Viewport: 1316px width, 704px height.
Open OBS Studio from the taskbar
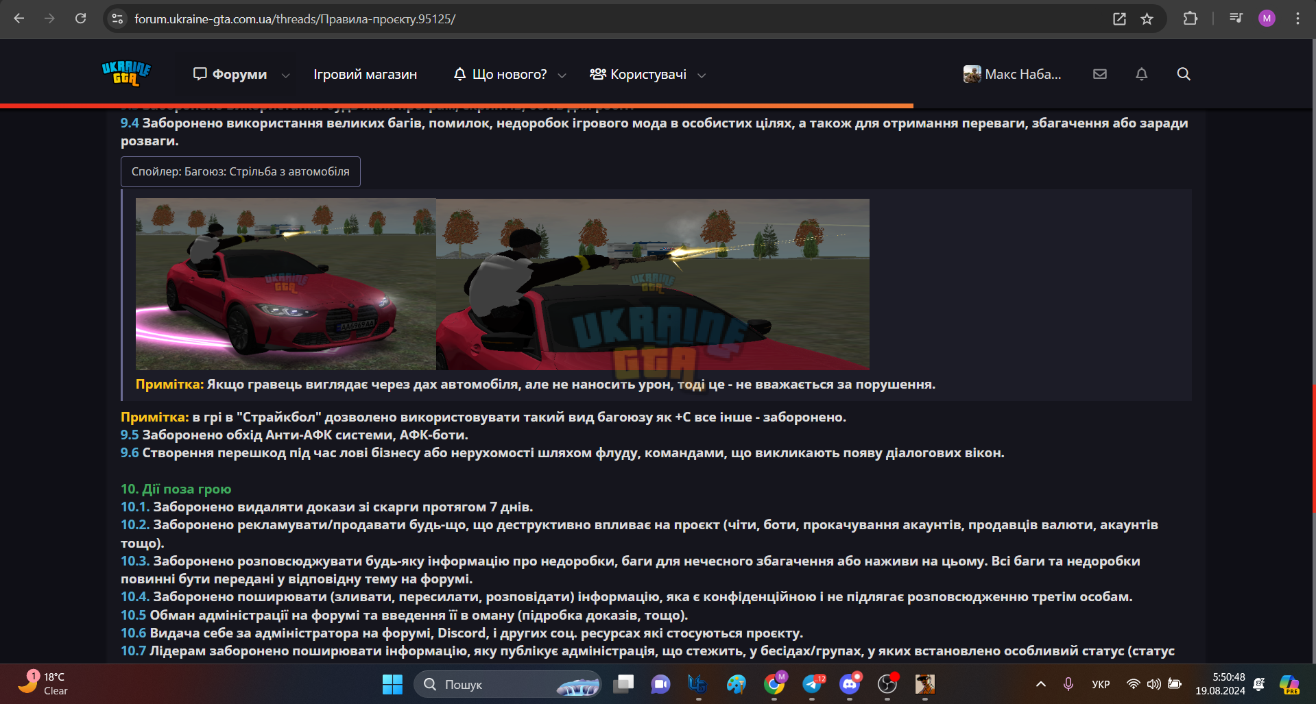tap(887, 684)
